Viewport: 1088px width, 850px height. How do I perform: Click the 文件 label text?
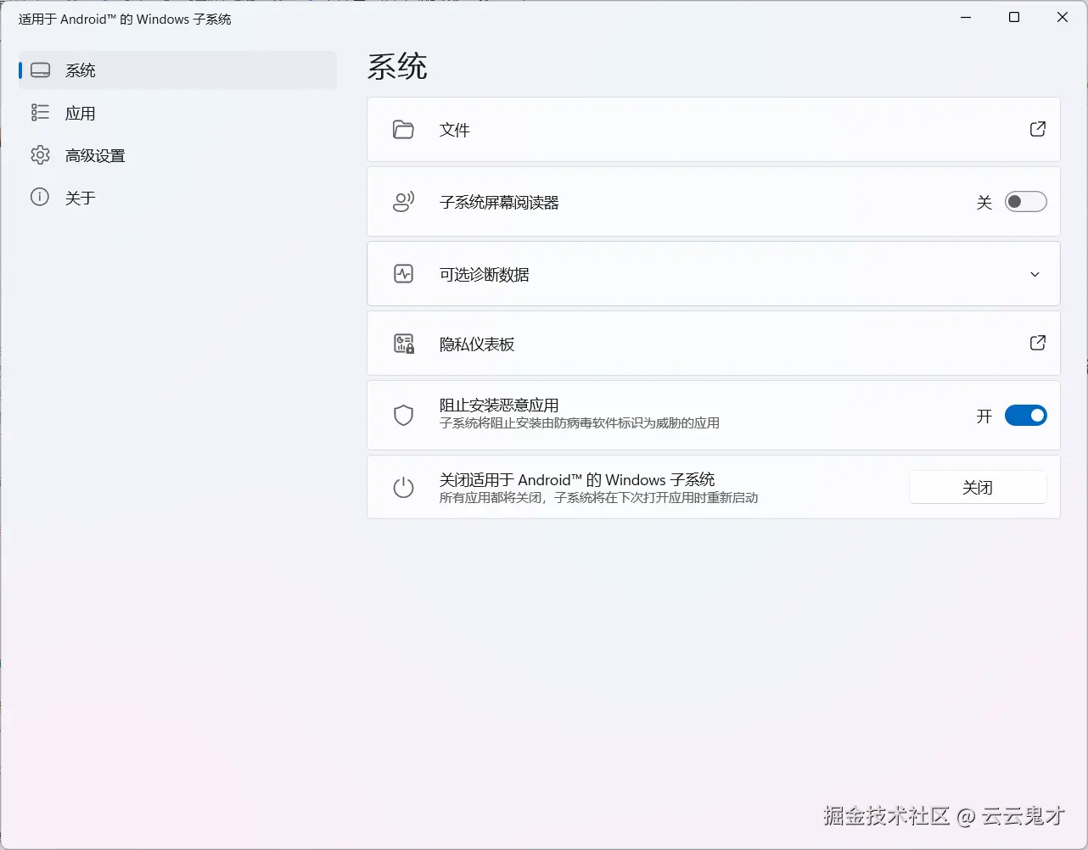click(455, 130)
